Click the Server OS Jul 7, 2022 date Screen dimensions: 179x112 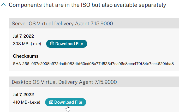click(23, 36)
